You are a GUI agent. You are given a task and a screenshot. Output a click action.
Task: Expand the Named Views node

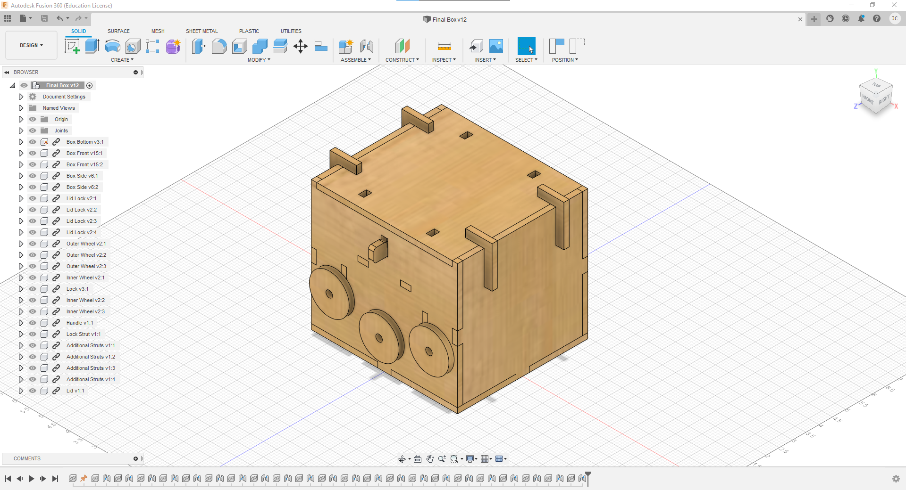click(x=21, y=108)
